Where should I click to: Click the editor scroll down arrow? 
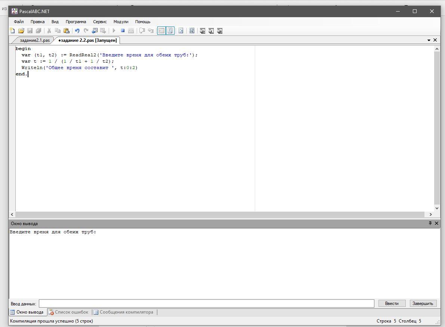[436, 208]
